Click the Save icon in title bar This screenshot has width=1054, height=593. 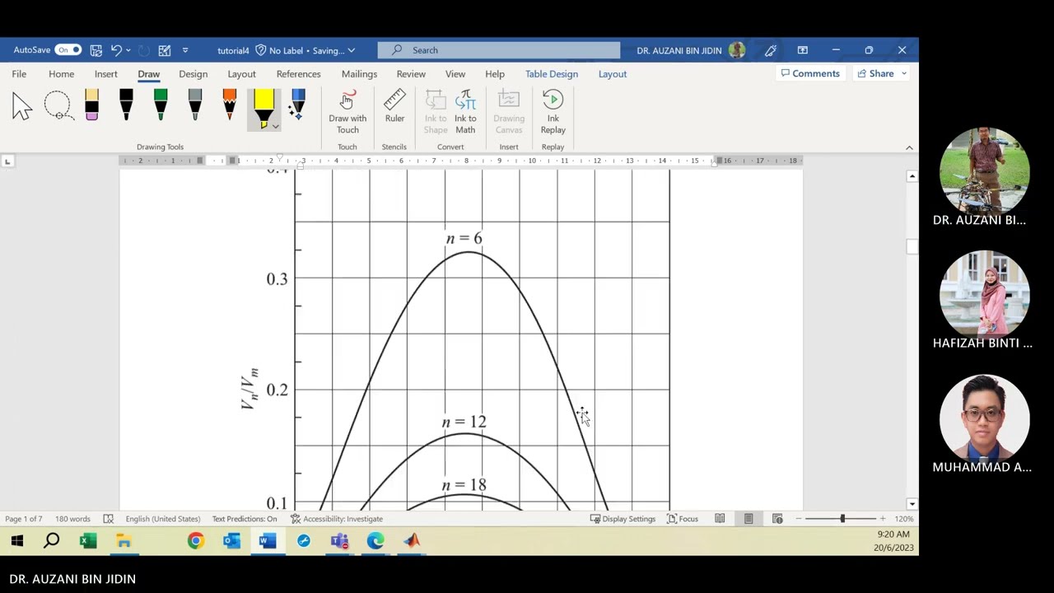click(x=96, y=50)
